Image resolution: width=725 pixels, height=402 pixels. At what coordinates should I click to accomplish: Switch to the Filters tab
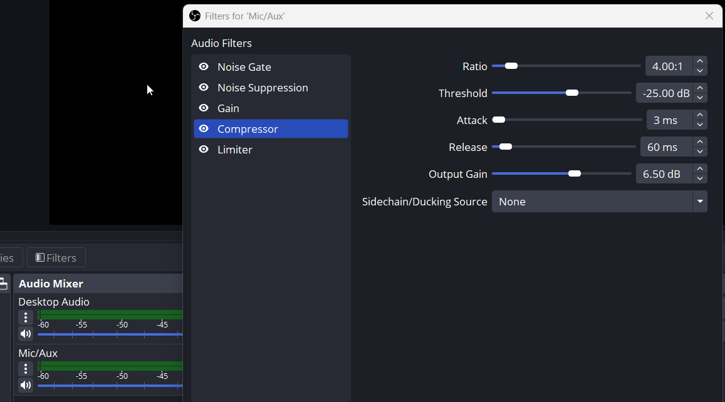56,257
